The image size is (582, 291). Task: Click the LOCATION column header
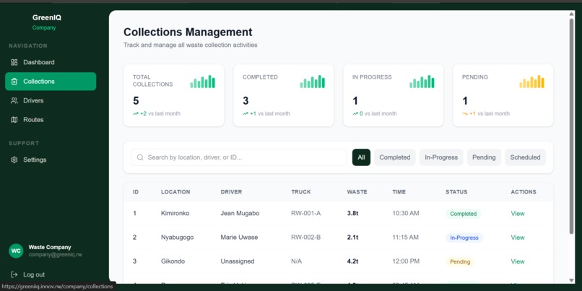[175, 192]
